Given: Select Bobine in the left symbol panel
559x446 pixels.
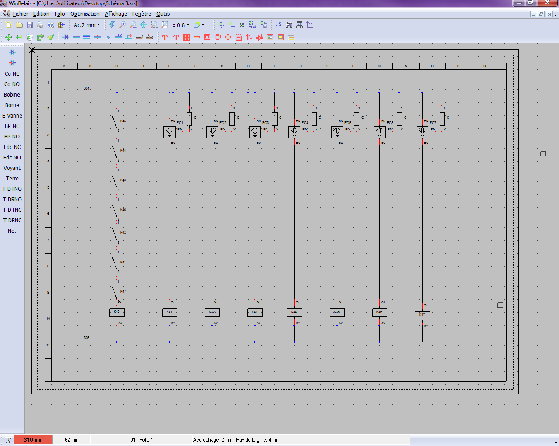Looking at the screenshot, I should tap(12, 95).
